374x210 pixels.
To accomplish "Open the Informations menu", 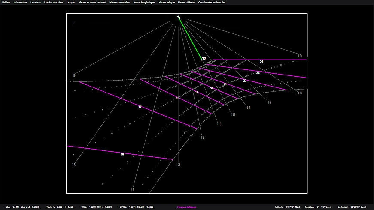I will pyautogui.click(x=20, y=3).
